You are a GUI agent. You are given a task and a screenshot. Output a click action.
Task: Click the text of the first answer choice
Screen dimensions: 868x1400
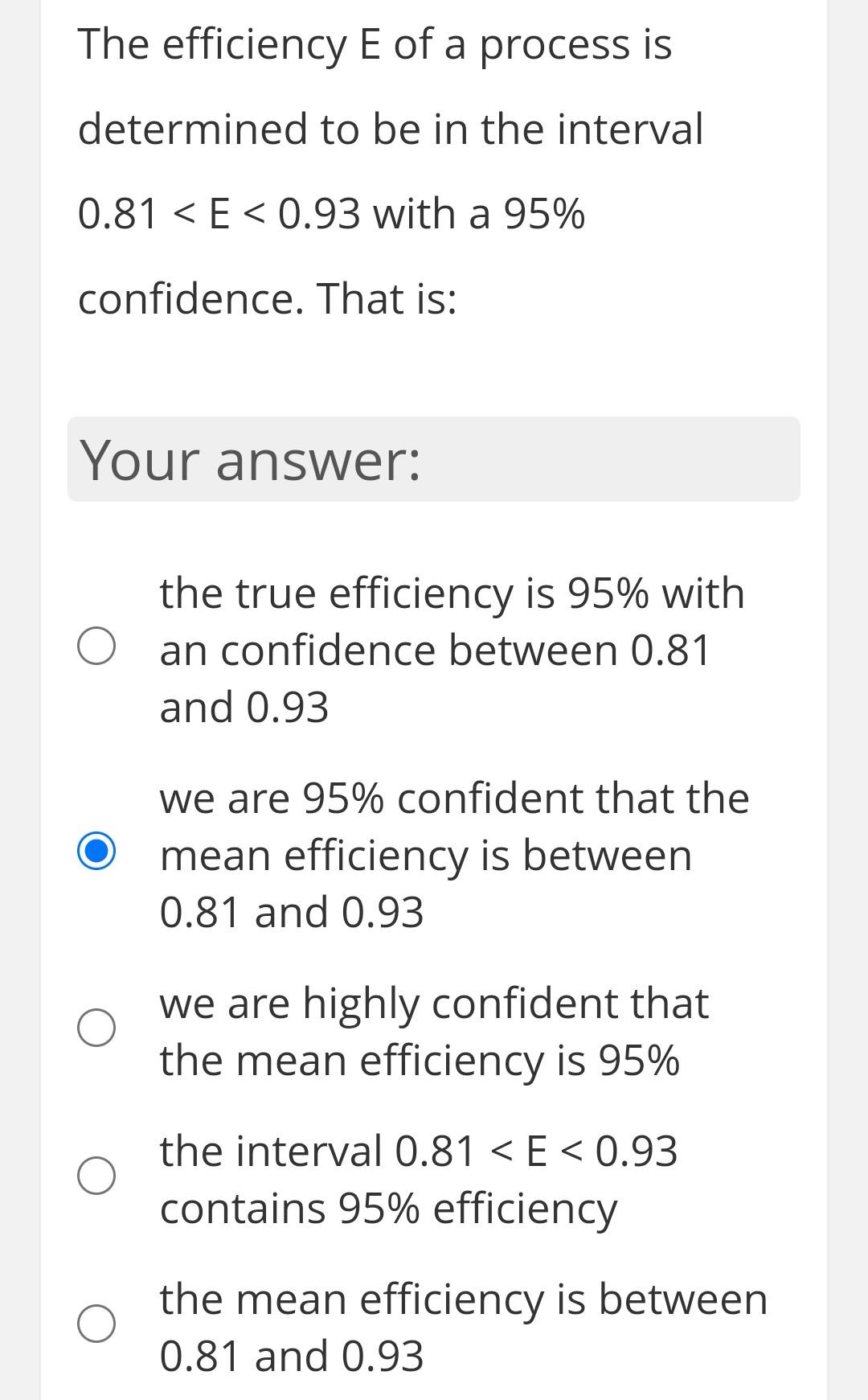click(452, 648)
